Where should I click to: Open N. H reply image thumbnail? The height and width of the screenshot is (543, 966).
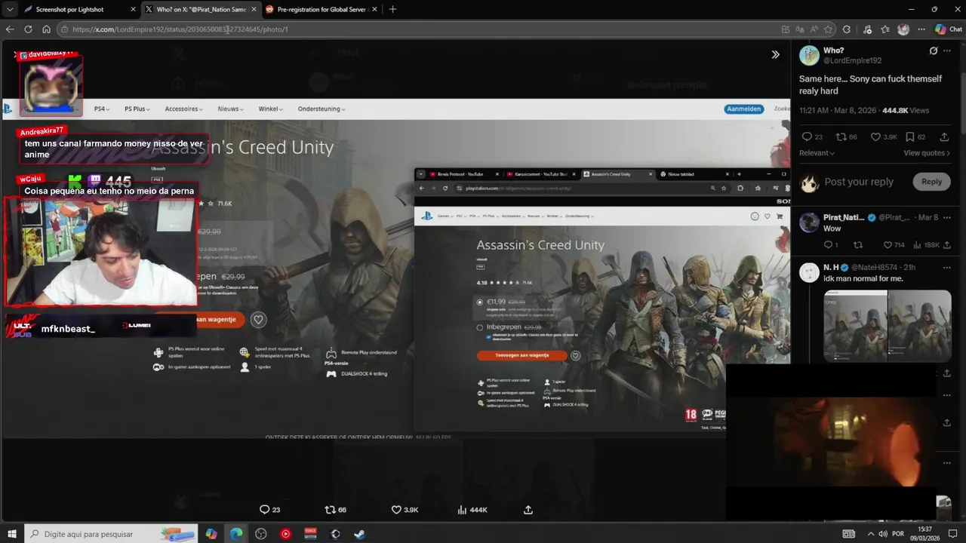888,326
